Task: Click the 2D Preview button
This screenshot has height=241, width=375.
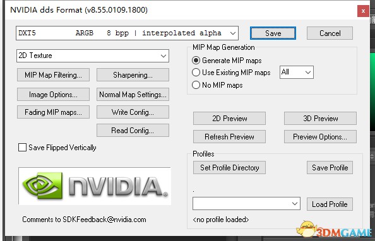Action: (x=229, y=119)
